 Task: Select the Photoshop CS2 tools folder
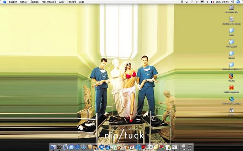point(232,65)
